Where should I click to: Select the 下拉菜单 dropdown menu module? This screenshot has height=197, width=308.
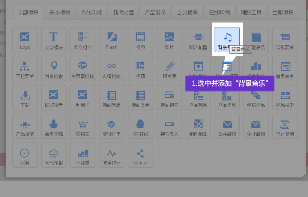point(25,68)
